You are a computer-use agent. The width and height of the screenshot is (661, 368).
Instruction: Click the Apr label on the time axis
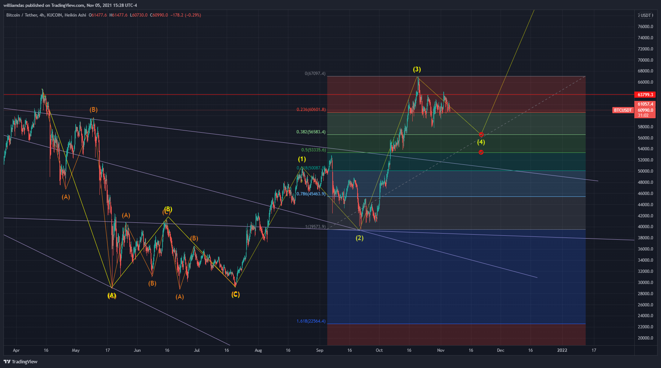[16, 350]
